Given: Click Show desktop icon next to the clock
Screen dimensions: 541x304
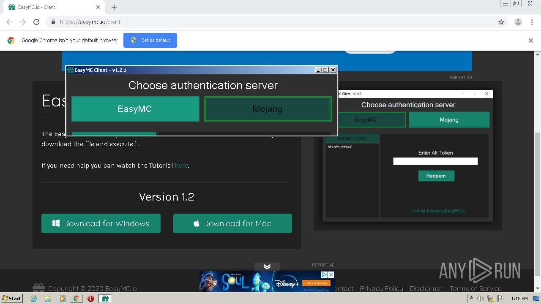Looking at the screenshot, I should pos(536,299).
